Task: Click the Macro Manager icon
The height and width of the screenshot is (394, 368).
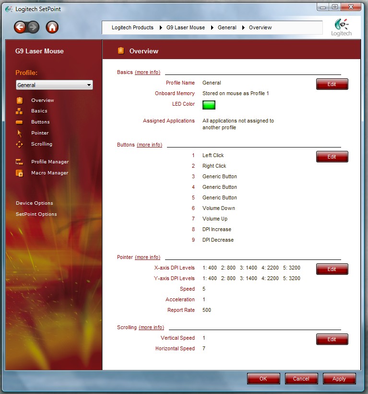Action: point(20,173)
